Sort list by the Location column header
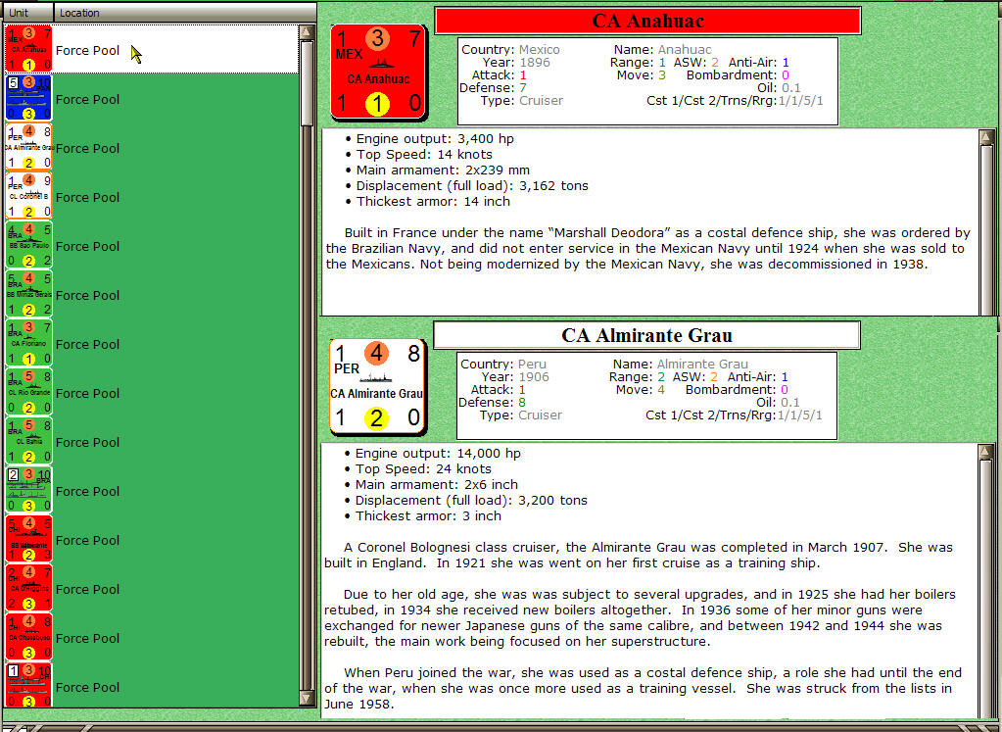The width and height of the screenshot is (1002, 732). pyautogui.click(x=185, y=12)
